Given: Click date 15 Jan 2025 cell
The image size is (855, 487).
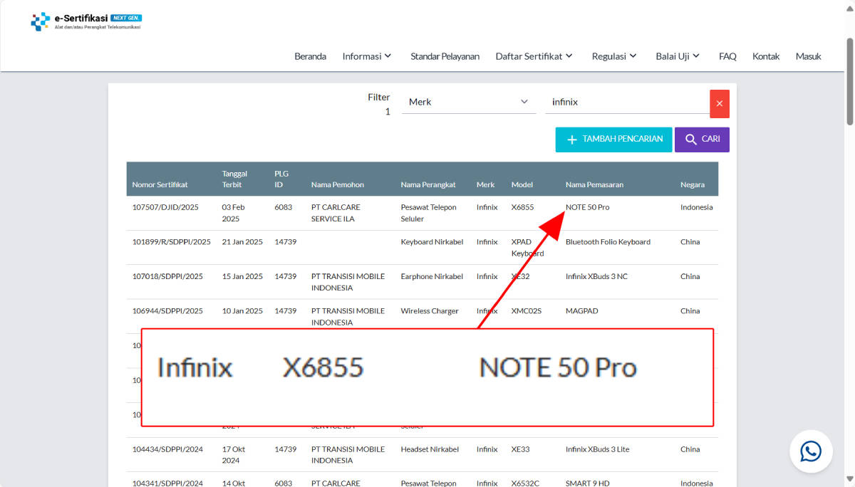Looking at the screenshot, I should coord(242,276).
